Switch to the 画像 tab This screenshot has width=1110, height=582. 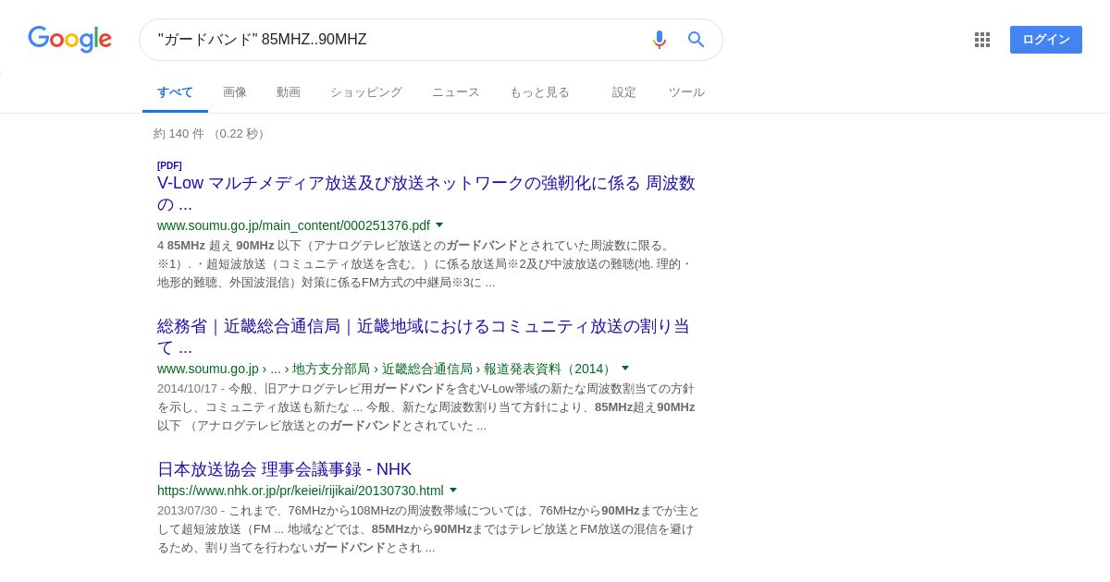click(x=235, y=92)
